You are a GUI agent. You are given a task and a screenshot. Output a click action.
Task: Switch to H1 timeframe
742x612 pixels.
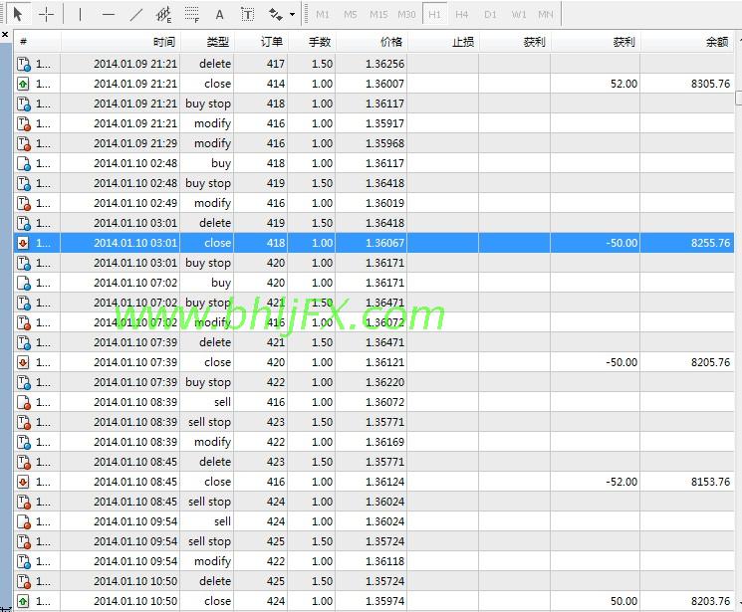[x=434, y=15]
